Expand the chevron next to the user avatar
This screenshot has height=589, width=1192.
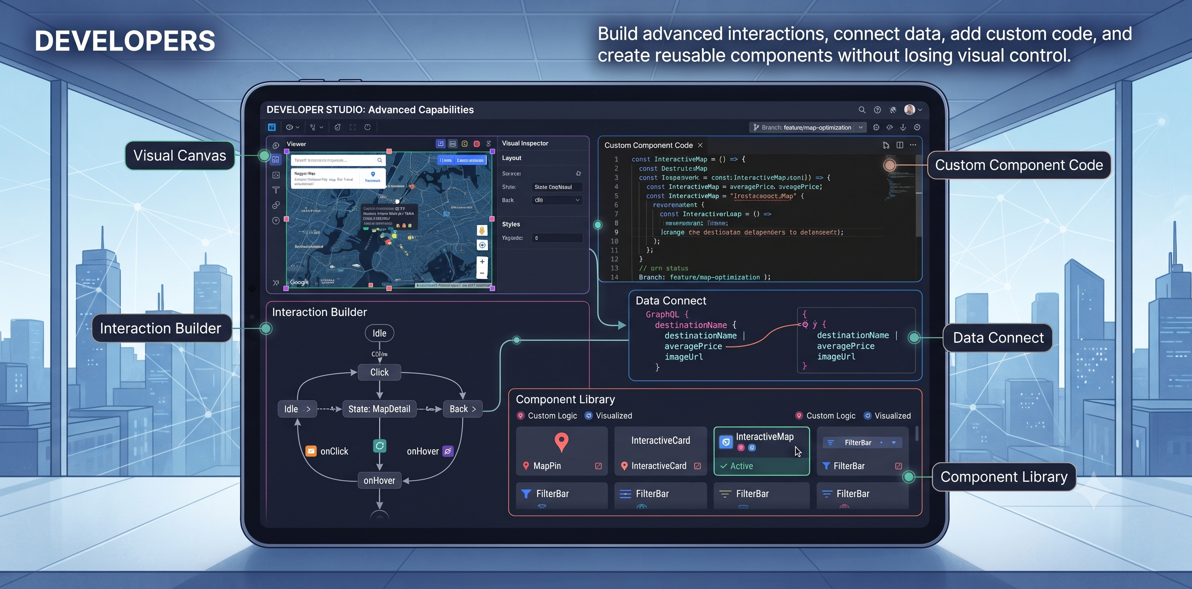pos(920,110)
